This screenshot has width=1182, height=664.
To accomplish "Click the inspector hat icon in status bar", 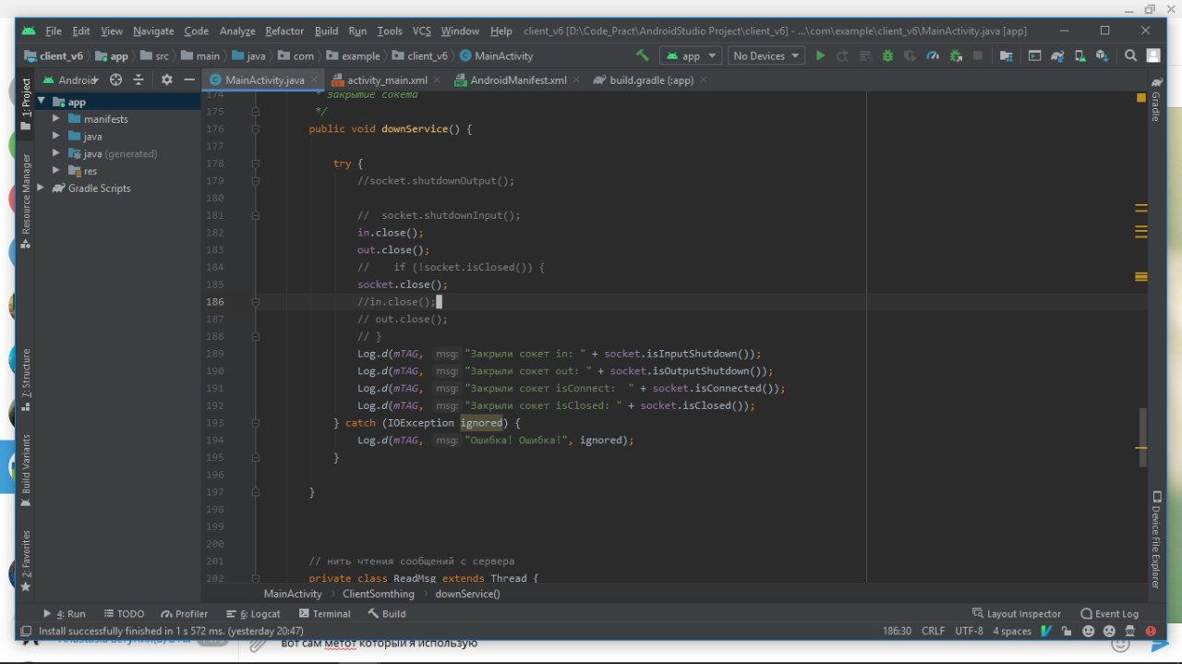I will pyautogui.click(x=1129, y=632).
